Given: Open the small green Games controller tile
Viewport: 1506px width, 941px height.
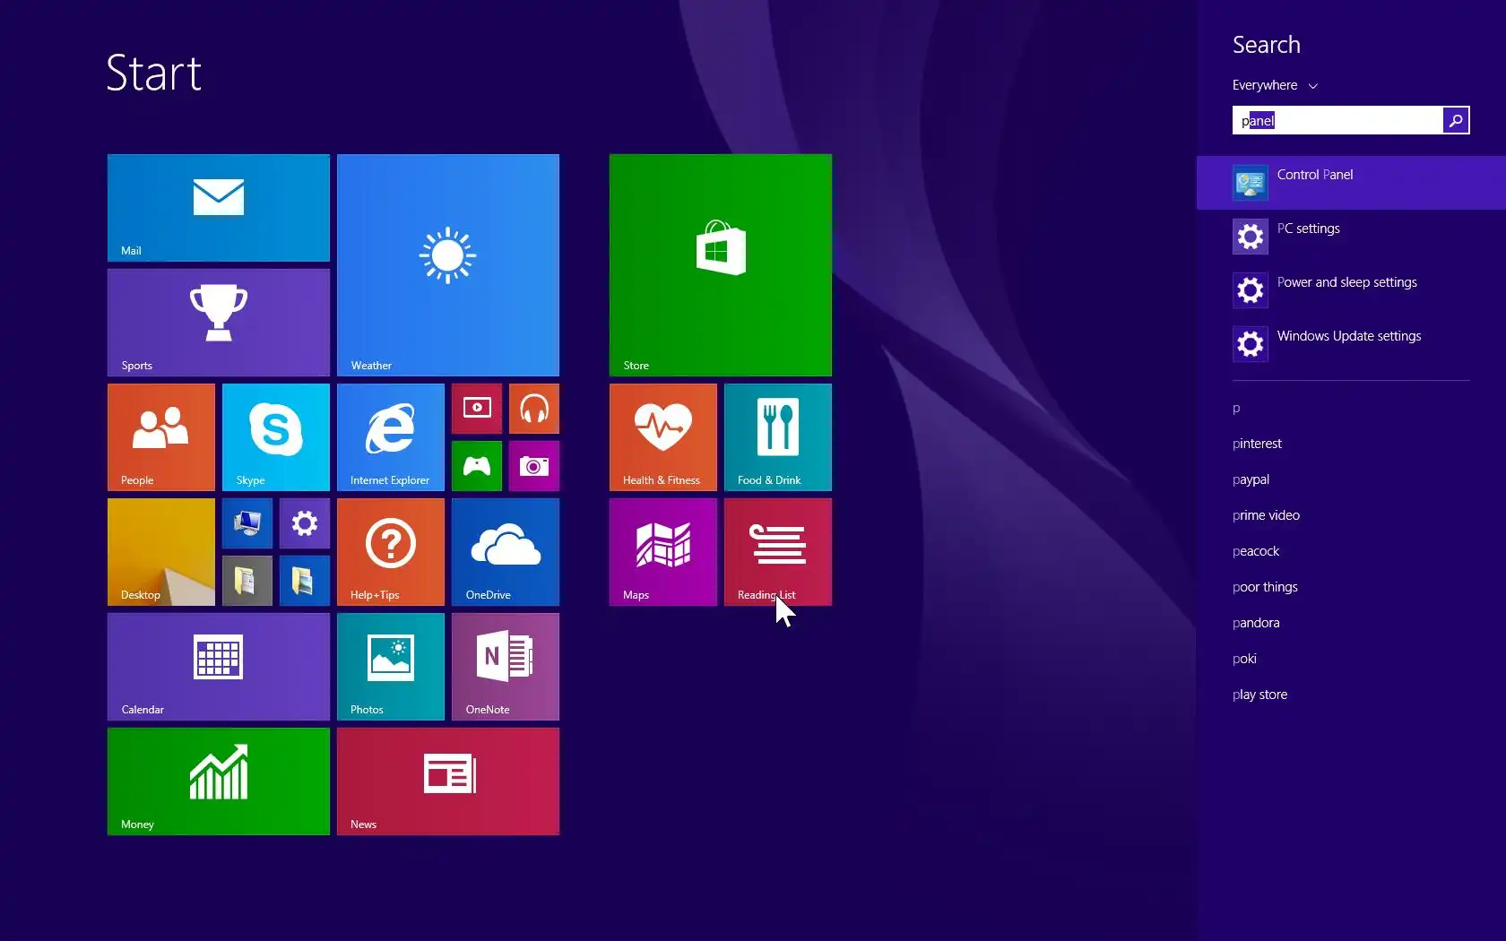Looking at the screenshot, I should (x=477, y=466).
